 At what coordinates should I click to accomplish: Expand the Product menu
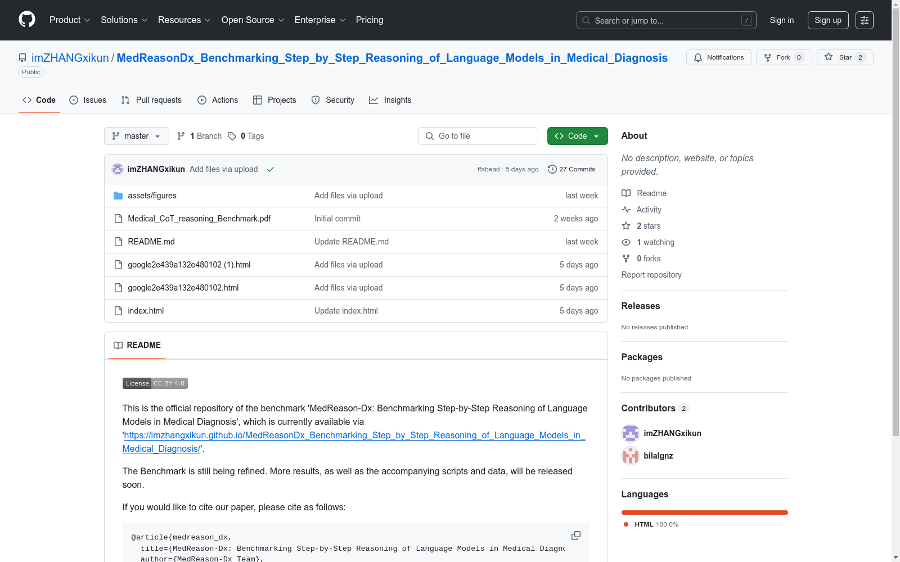click(70, 20)
